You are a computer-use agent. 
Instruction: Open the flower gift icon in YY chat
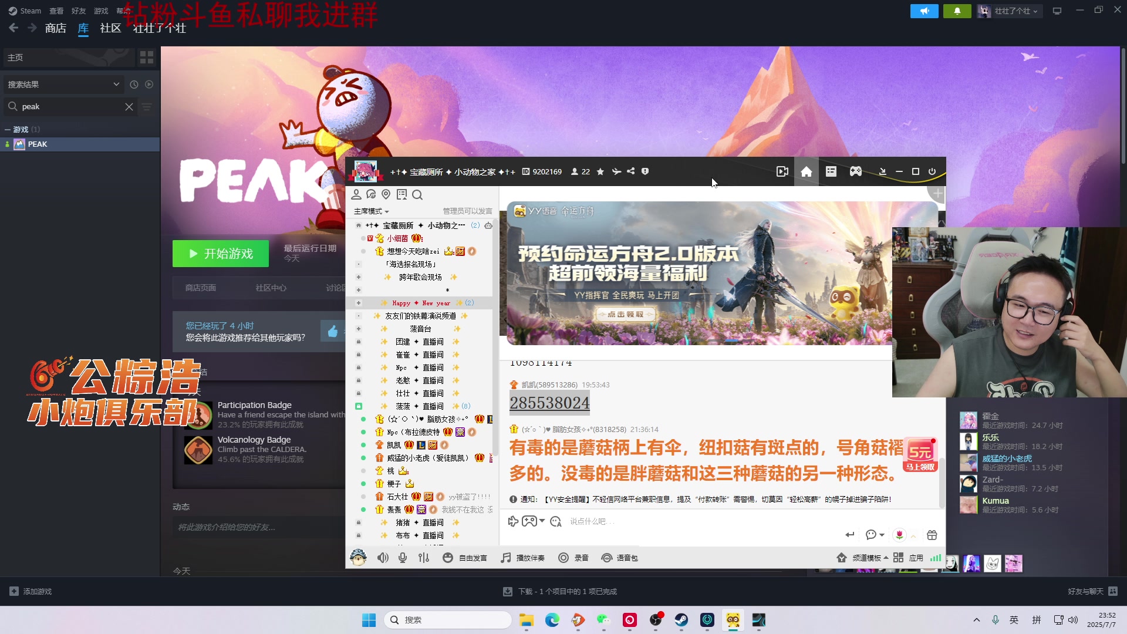pyautogui.click(x=899, y=535)
